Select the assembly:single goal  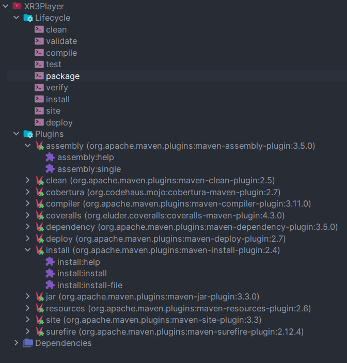pyautogui.click(x=89, y=169)
